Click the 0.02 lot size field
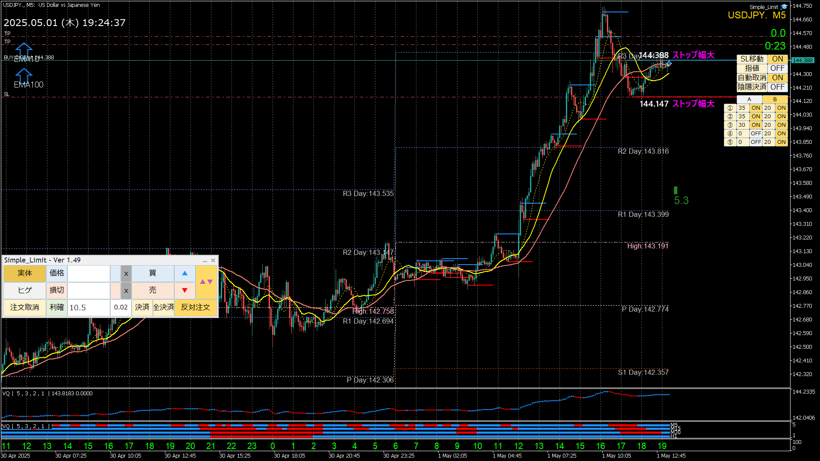Screen dimensions: 820x461 pos(121,307)
